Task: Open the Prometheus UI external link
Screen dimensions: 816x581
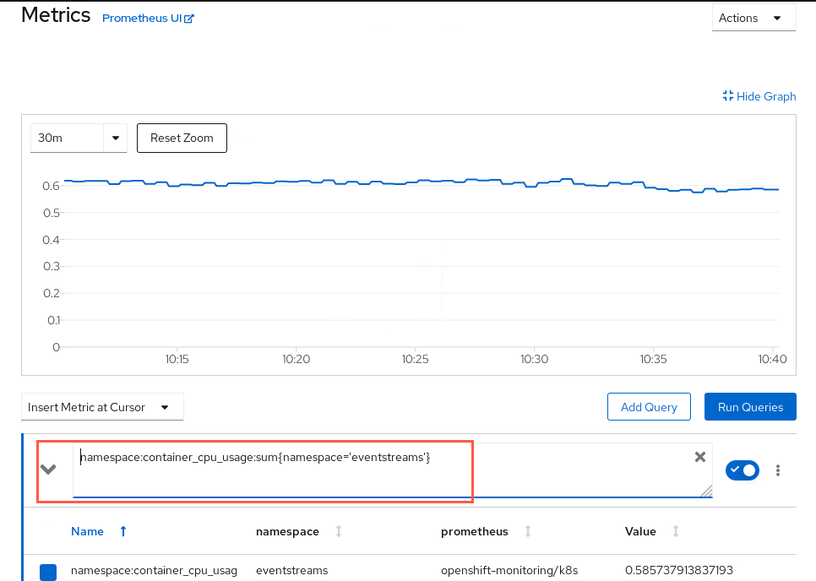Action: point(148,19)
